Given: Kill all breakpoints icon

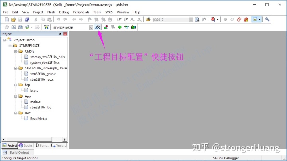Looking at the screenshot, I should [246, 20].
